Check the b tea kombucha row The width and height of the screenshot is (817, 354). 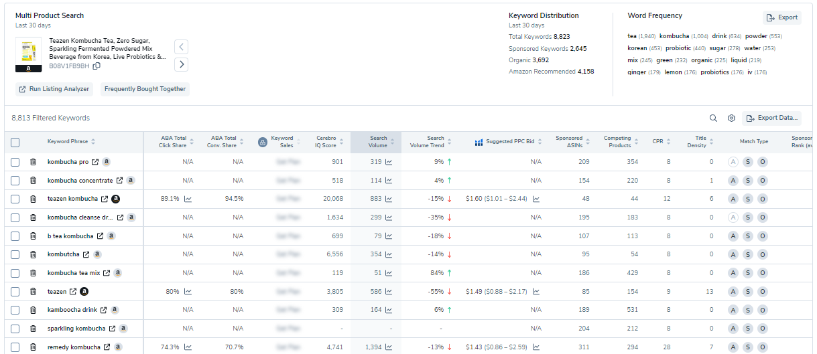(x=15, y=236)
